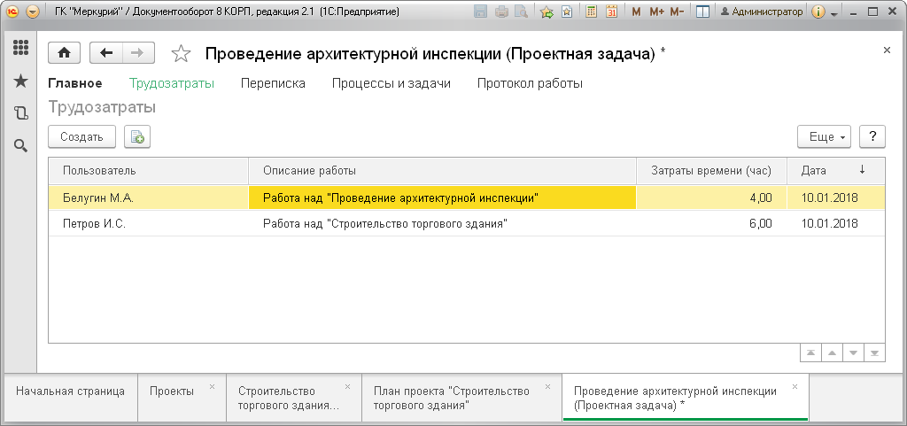Open the Search magnifier in sidebar
The height and width of the screenshot is (426, 907).
[21, 145]
